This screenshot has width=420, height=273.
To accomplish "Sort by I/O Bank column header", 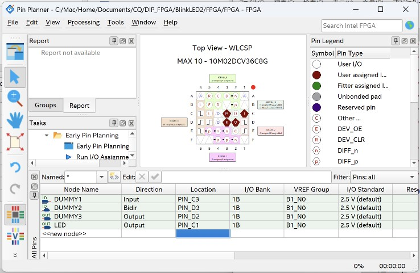I will pyautogui.click(x=257, y=190).
